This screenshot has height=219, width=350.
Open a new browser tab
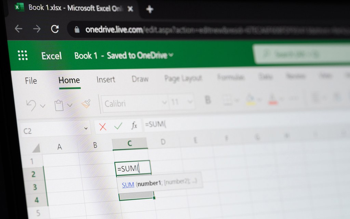click(150, 9)
